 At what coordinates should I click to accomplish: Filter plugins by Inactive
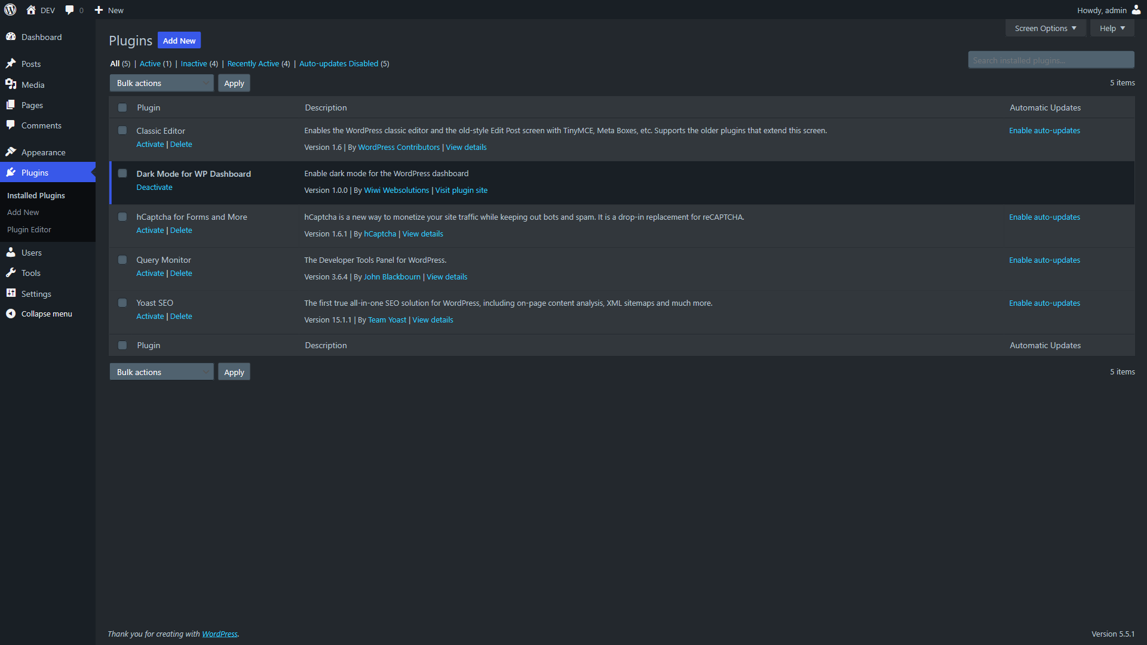click(x=194, y=63)
